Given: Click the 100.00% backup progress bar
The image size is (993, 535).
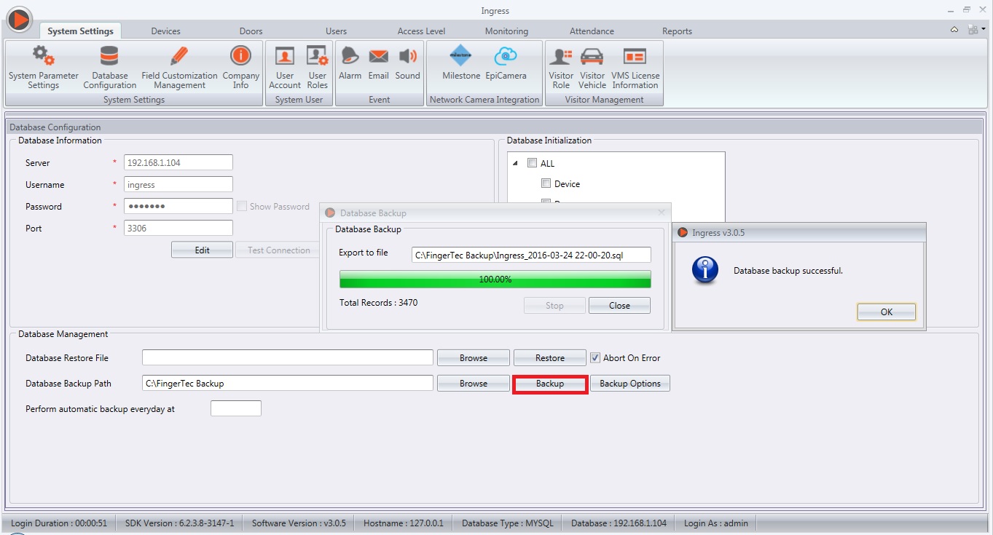Looking at the screenshot, I should coord(495,279).
